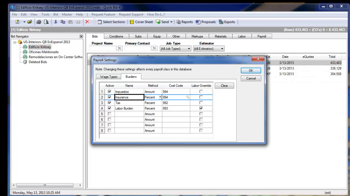Click the Select Sections toolbar button
350x196 pixels.
tap(111, 22)
